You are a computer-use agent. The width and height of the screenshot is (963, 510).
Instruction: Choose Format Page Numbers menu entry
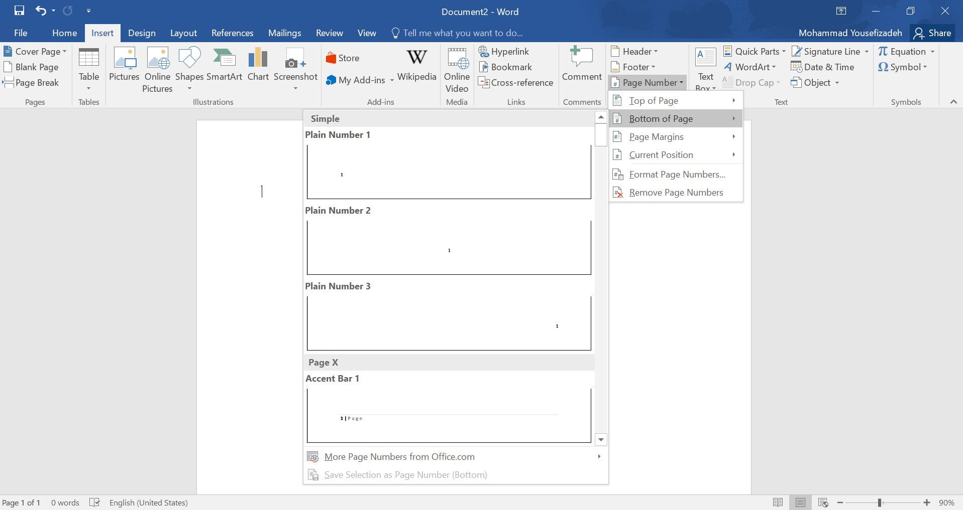(677, 175)
